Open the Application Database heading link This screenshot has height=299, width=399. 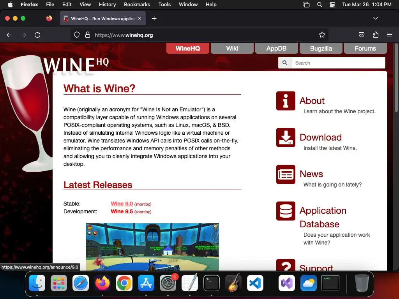coord(323,217)
